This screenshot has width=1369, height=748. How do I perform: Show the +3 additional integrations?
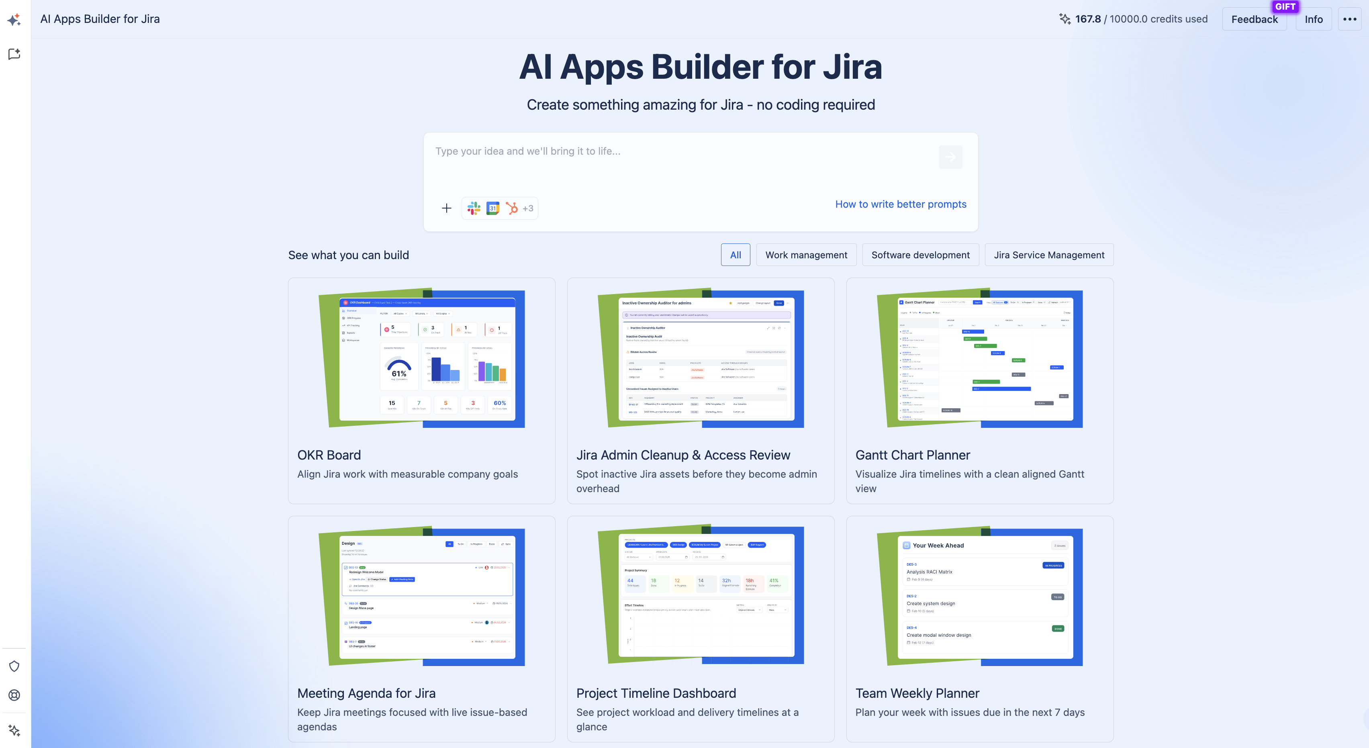(x=528, y=208)
